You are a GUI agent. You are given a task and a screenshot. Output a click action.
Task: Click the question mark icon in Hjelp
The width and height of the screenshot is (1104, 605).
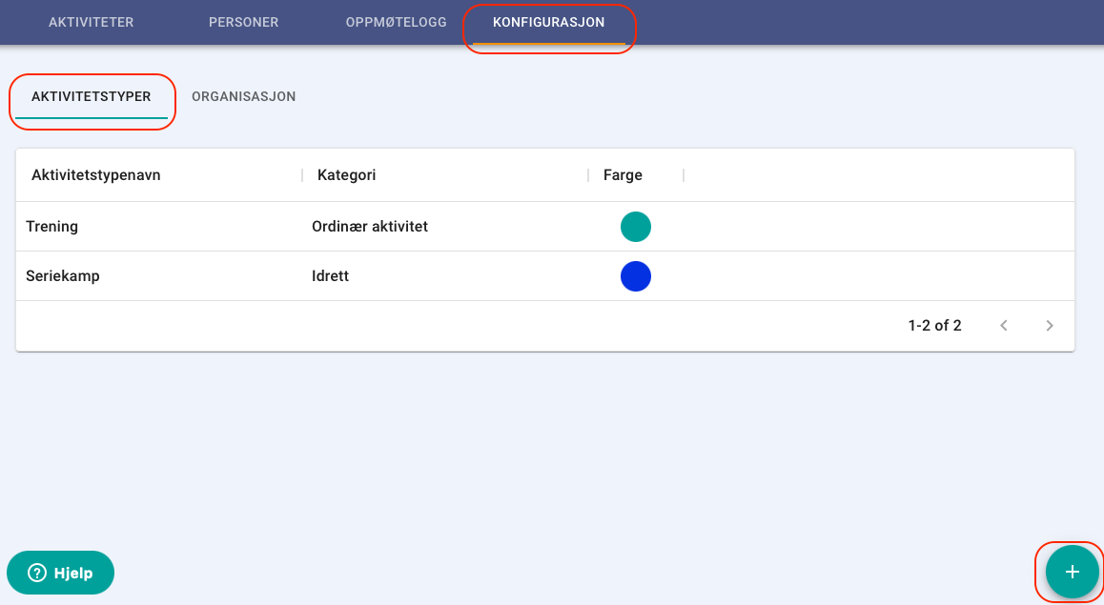tap(36, 573)
